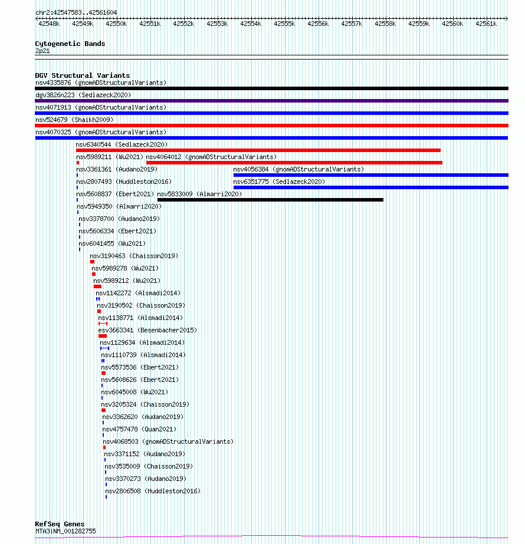Open the nsv6041455 (Wu2021) label
Viewport: 525px width, 544px height.
[x=112, y=243]
